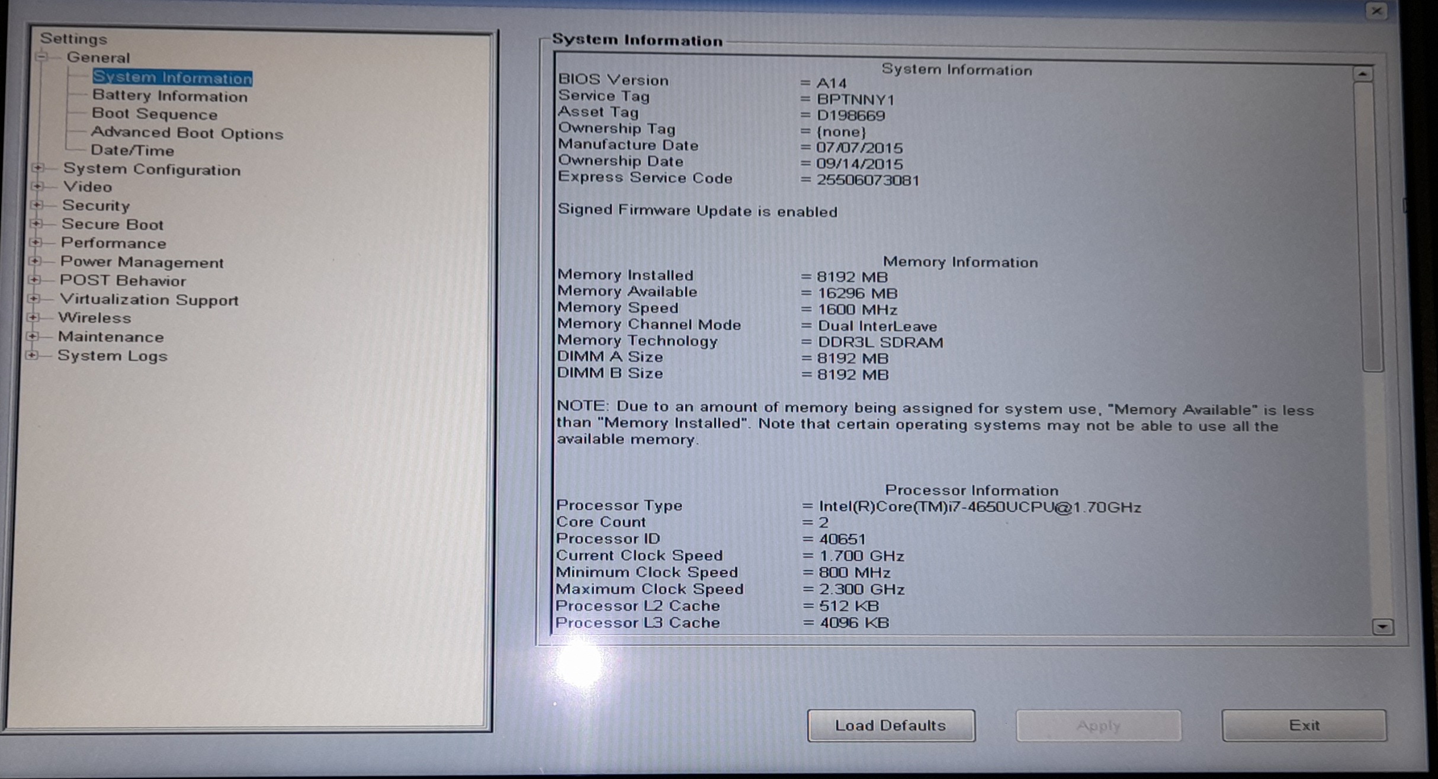The image size is (1438, 779).
Task: Expand the POST Behavior node
Action: [35, 280]
